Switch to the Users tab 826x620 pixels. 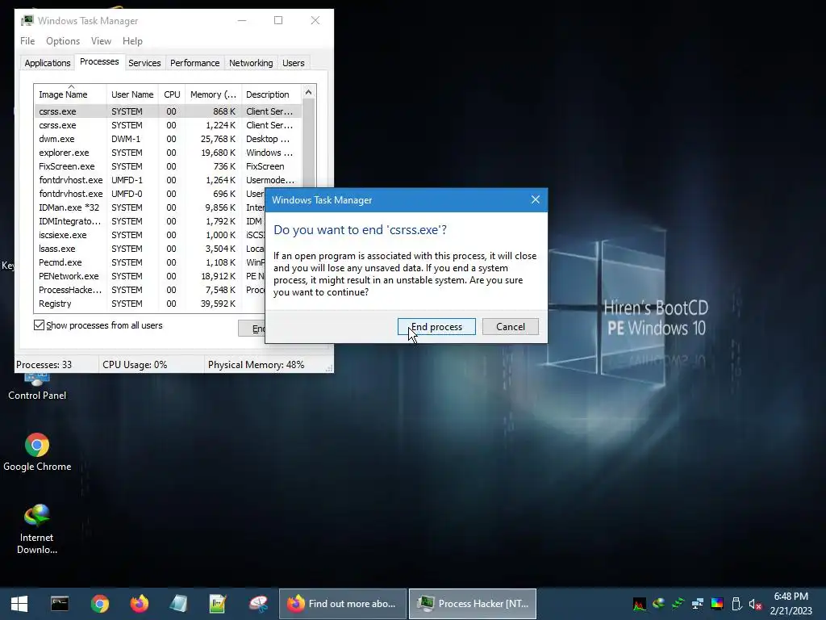point(293,63)
